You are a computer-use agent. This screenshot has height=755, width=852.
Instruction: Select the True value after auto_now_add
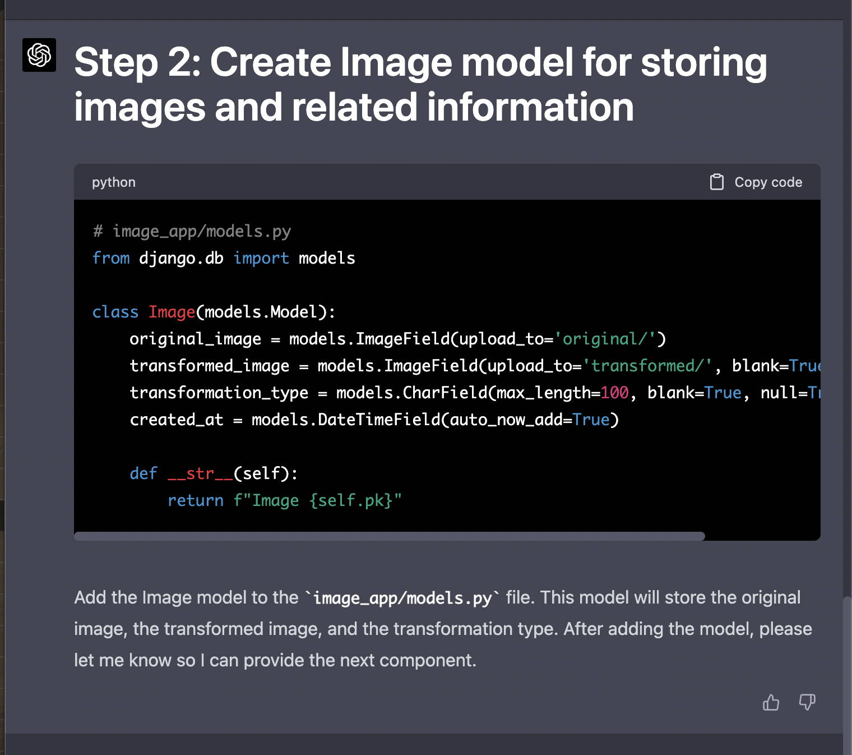pyautogui.click(x=591, y=419)
